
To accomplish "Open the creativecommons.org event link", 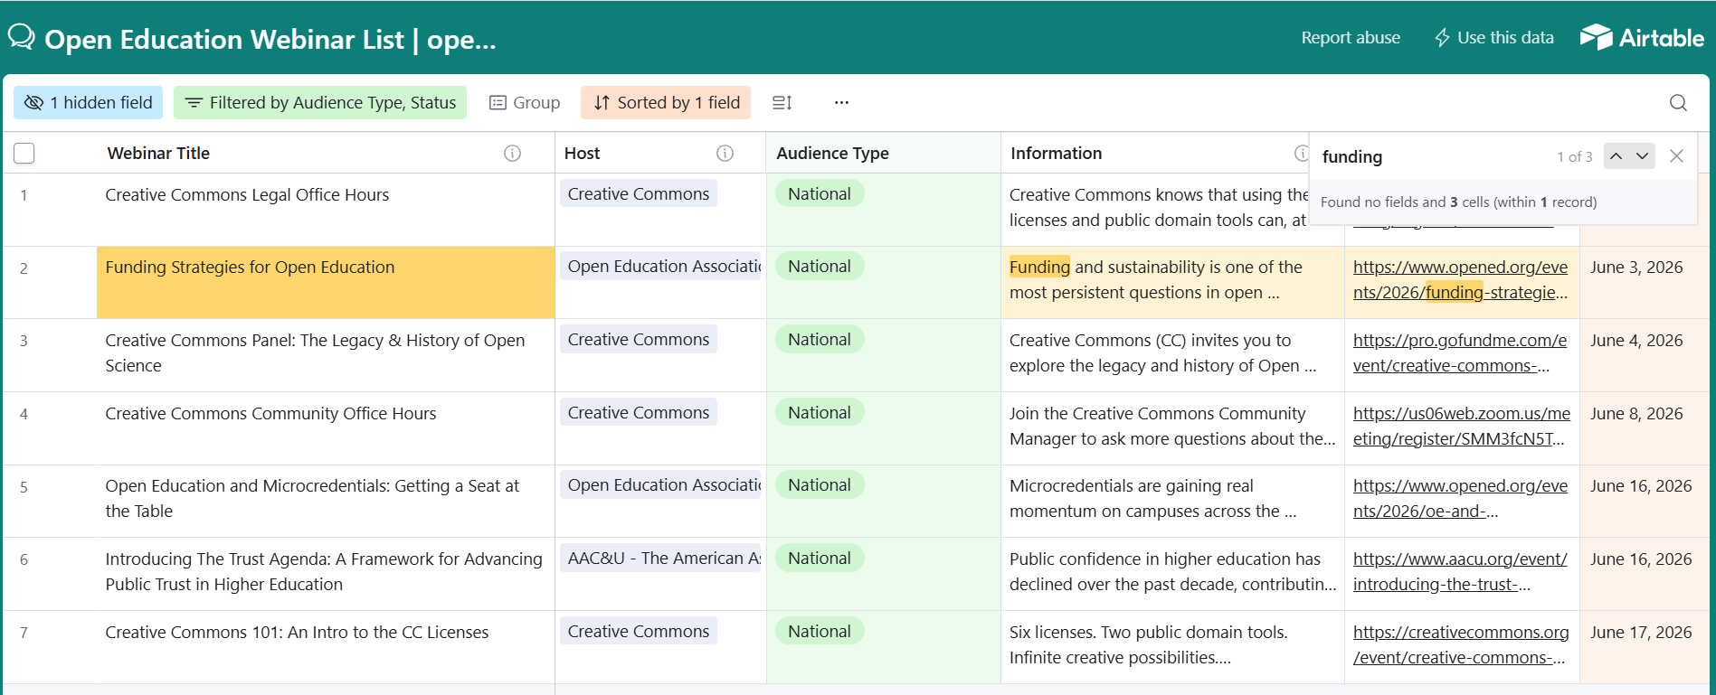I will tap(1461, 645).
